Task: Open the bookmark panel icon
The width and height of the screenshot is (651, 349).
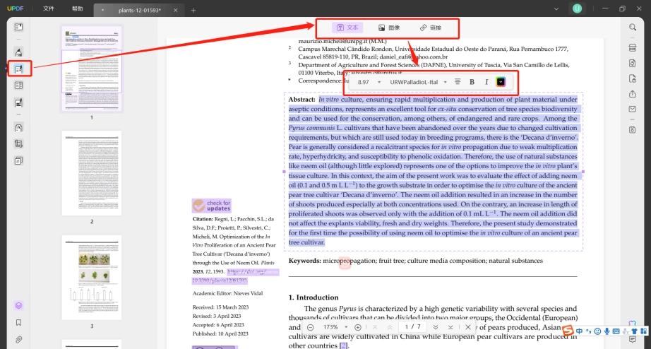Action: coord(18,322)
